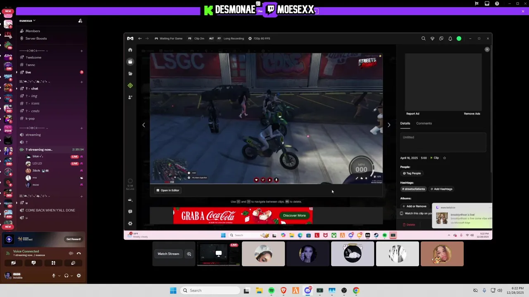The height and width of the screenshot is (297, 529).
Task: Open the activities launcher icon
Action: point(53,263)
